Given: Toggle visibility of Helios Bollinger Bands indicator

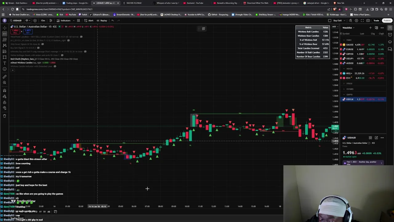Looking at the screenshot, I should click(62, 55).
